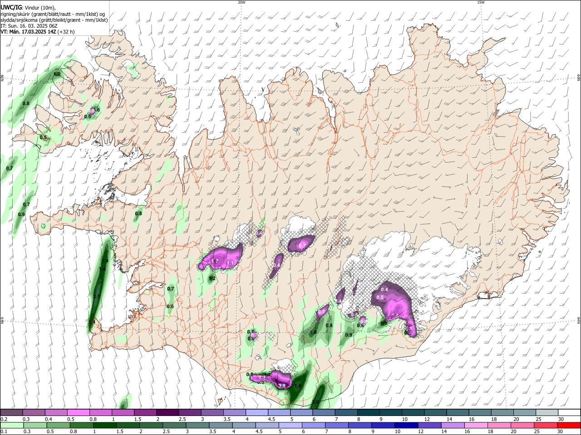Click the '1.1' value in the purple snow area
581x435 pixels.
pos(230,263)
